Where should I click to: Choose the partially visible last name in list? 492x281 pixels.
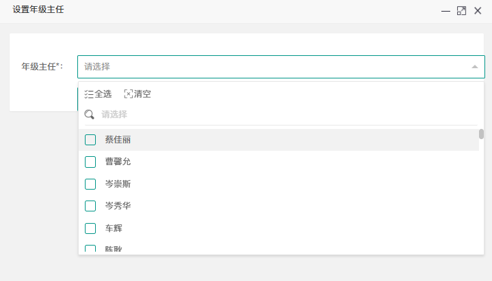113,249
